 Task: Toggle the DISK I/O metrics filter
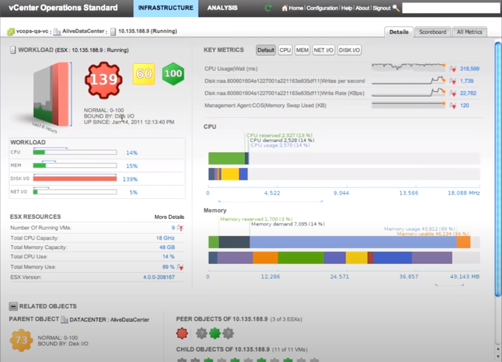(349, 50)
